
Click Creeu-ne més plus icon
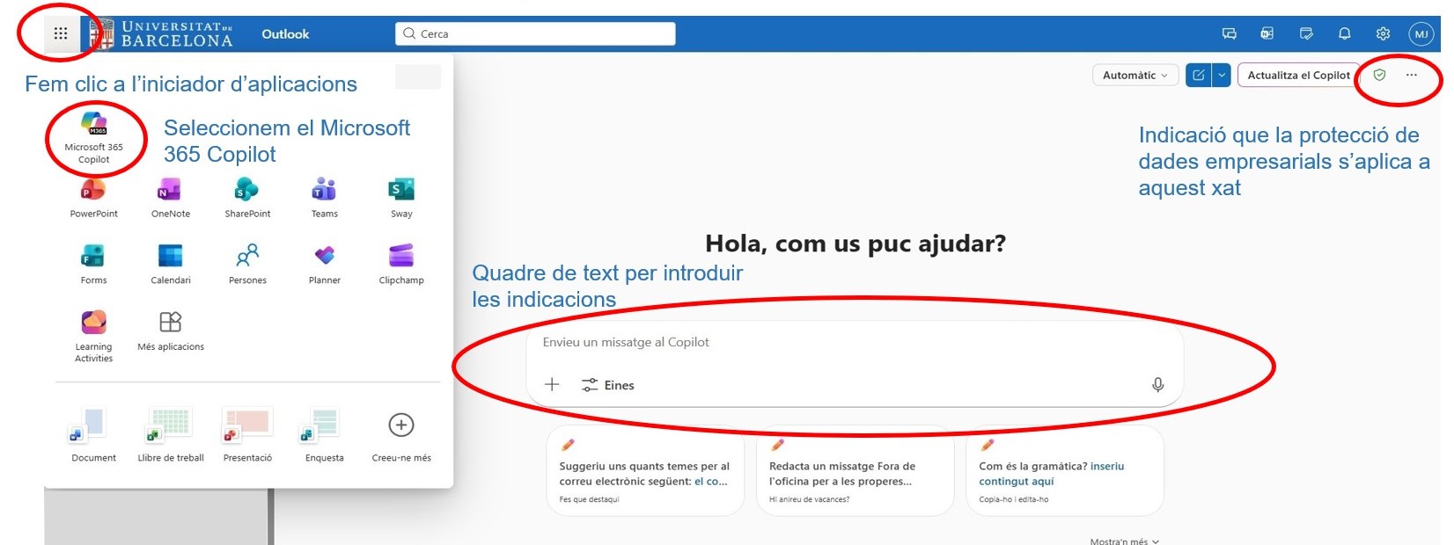(x=401, y=425)
